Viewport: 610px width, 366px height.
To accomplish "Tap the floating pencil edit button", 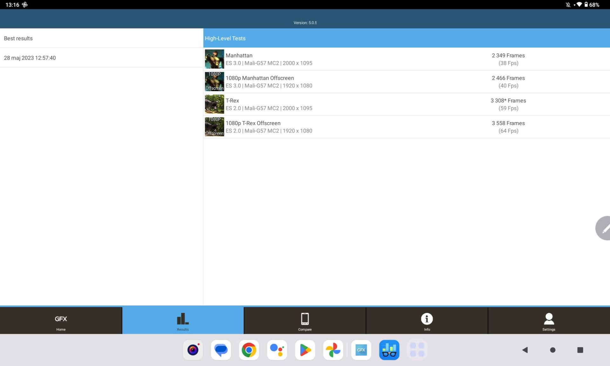I will (x=603, y=228).
